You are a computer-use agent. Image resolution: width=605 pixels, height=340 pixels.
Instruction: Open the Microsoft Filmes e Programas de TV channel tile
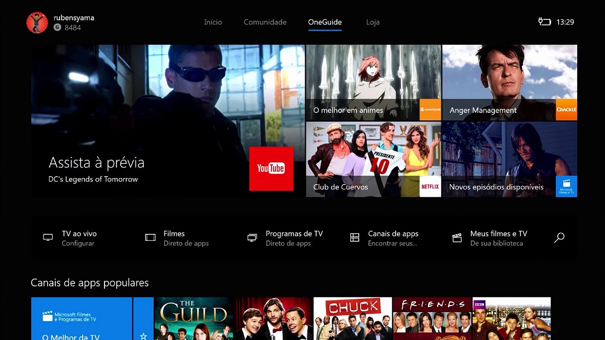click(82, 319)
